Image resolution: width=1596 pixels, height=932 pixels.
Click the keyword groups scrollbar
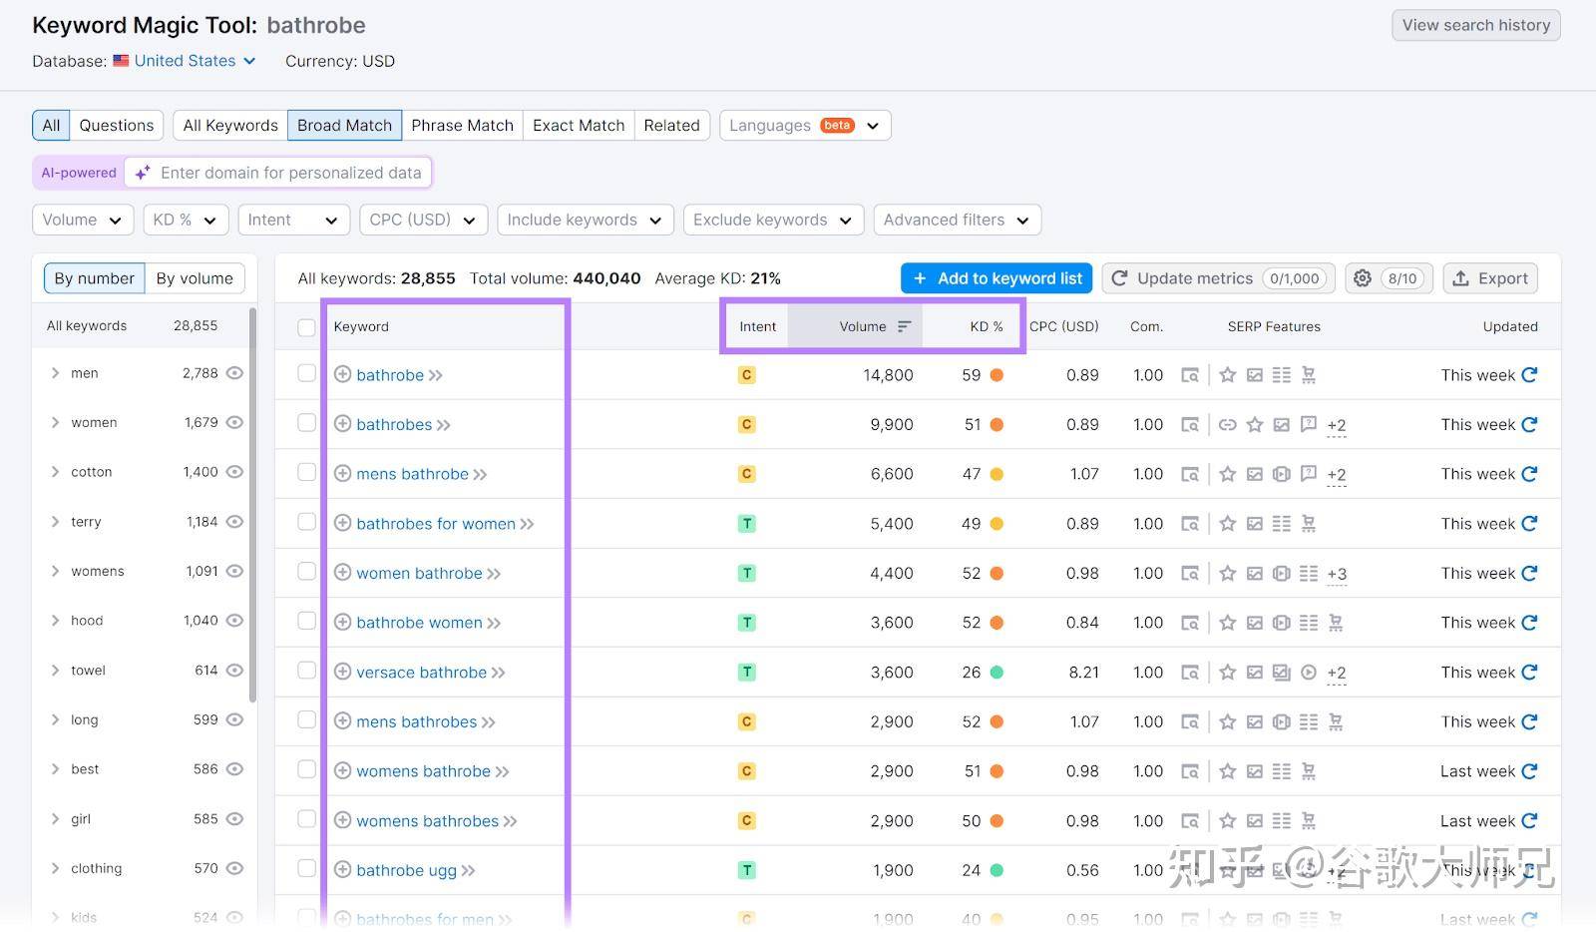(252, 504)
